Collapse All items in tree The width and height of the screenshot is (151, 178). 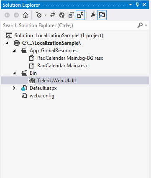click(71, 15)
